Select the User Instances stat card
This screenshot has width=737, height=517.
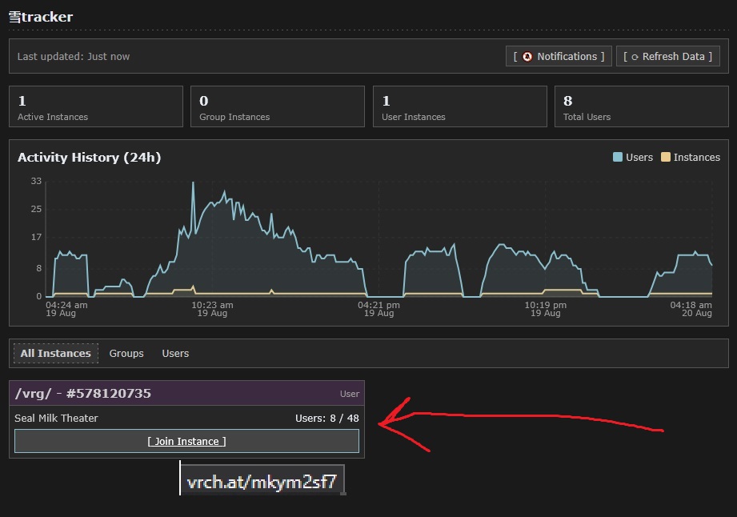pos(459,106)
